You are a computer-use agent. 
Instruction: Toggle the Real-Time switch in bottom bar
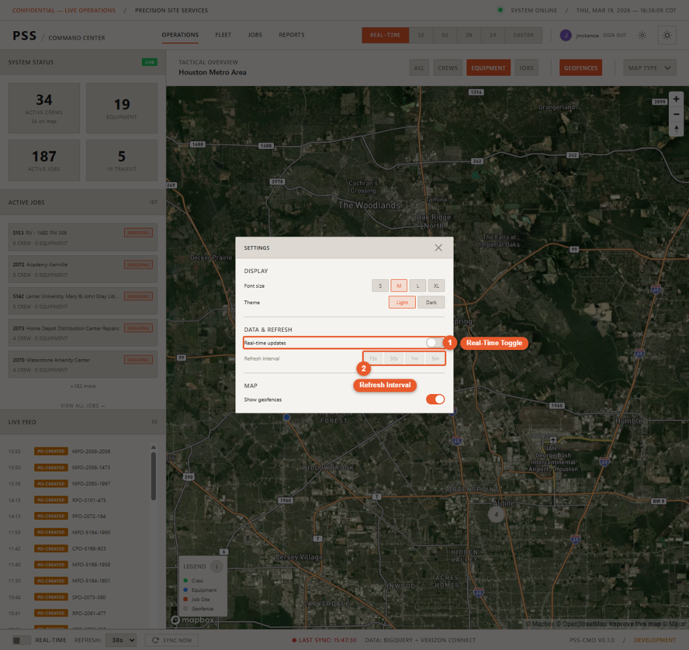click(22, 640)
